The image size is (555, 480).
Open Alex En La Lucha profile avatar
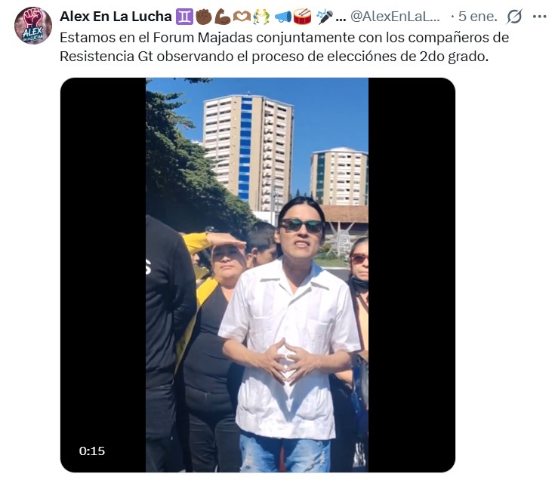point(33,26)
